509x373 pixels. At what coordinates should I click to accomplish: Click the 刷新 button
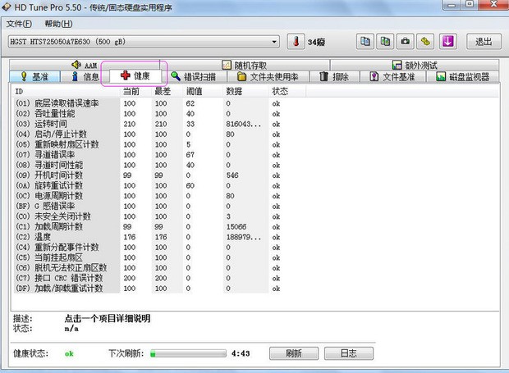[294, 353]
